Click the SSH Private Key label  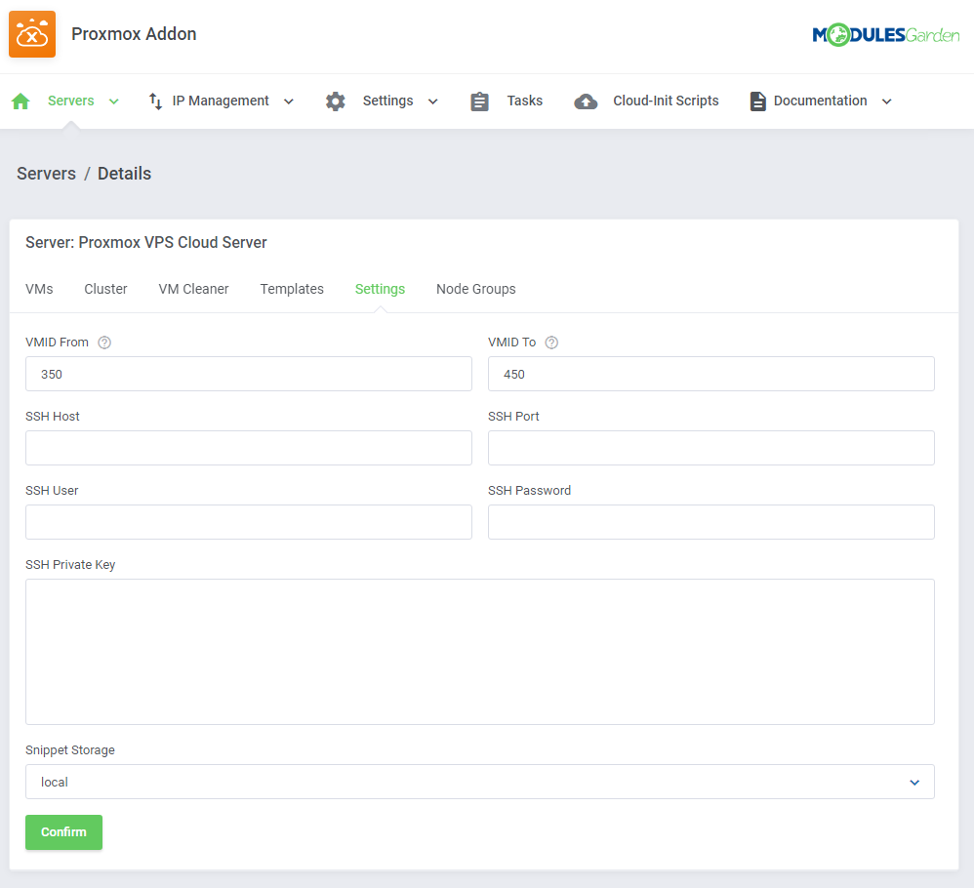click(x=70, y=564)
